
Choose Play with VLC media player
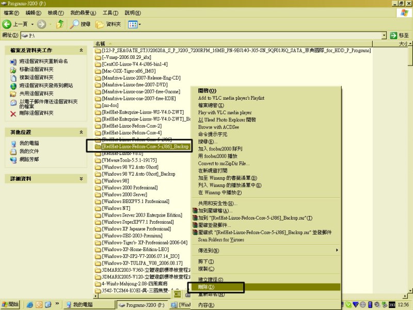pos(266,113)
